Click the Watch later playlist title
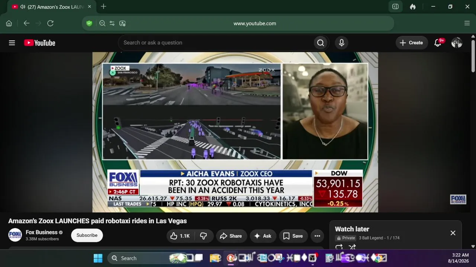 [352, 229]
